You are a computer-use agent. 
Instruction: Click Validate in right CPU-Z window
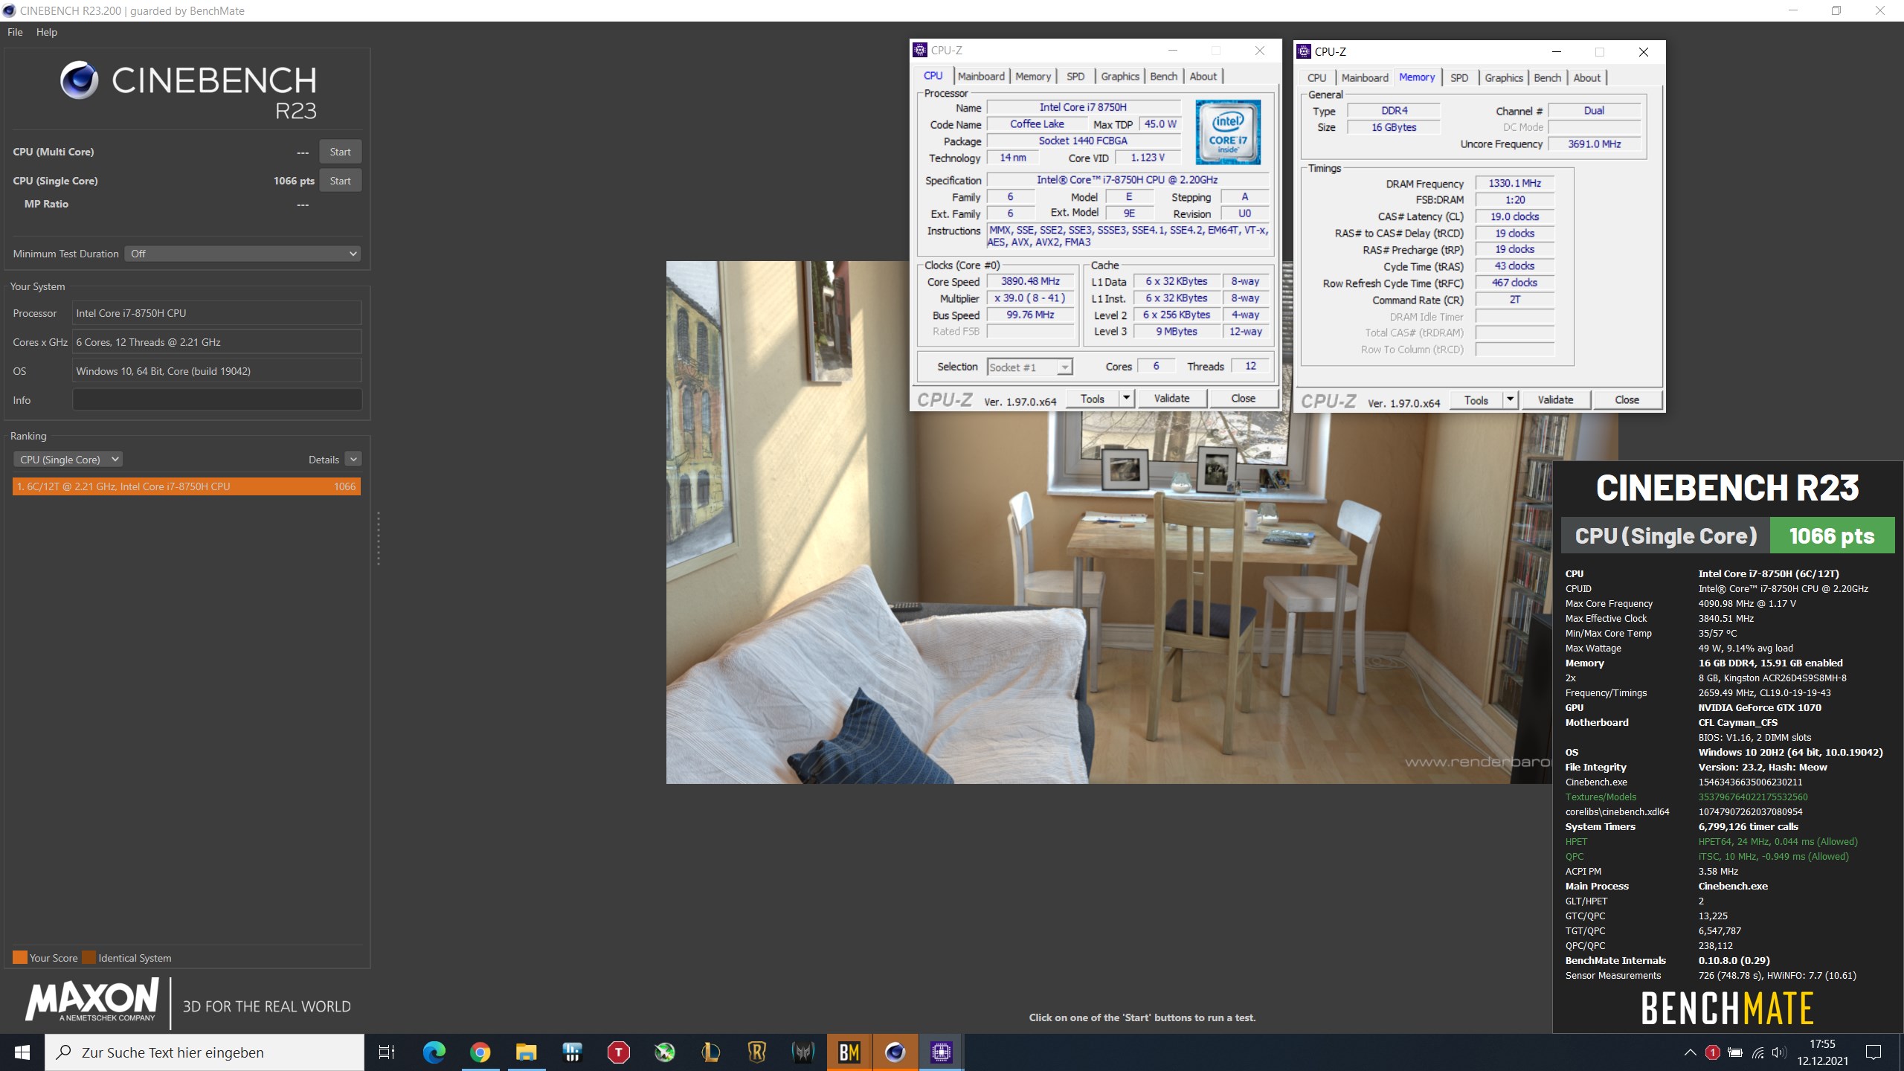[1555, 400]
